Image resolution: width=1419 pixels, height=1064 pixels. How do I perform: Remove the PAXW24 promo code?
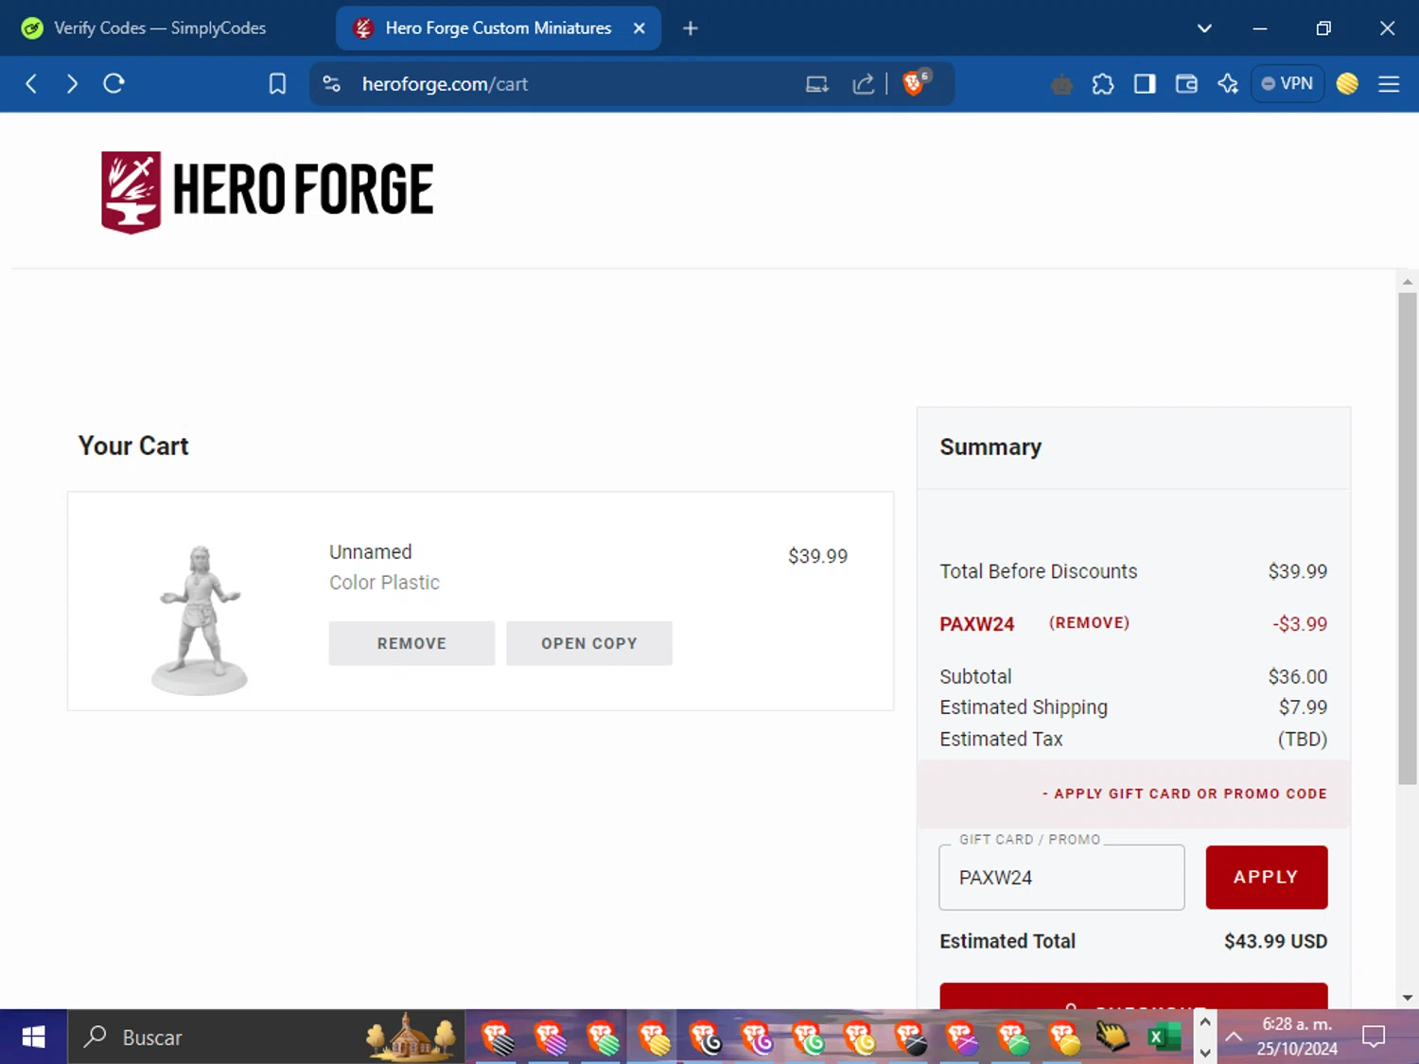pyautogui.click(x=1089, y=623)
